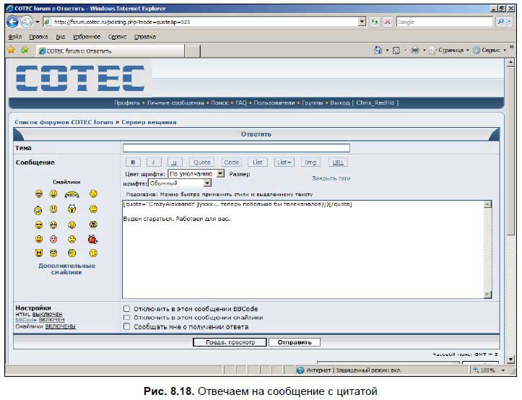The width and height of the screenshot is (522, 400).
Task: Click in the Тема subject field
Action: pyautogui.click(x=236, y=148)
